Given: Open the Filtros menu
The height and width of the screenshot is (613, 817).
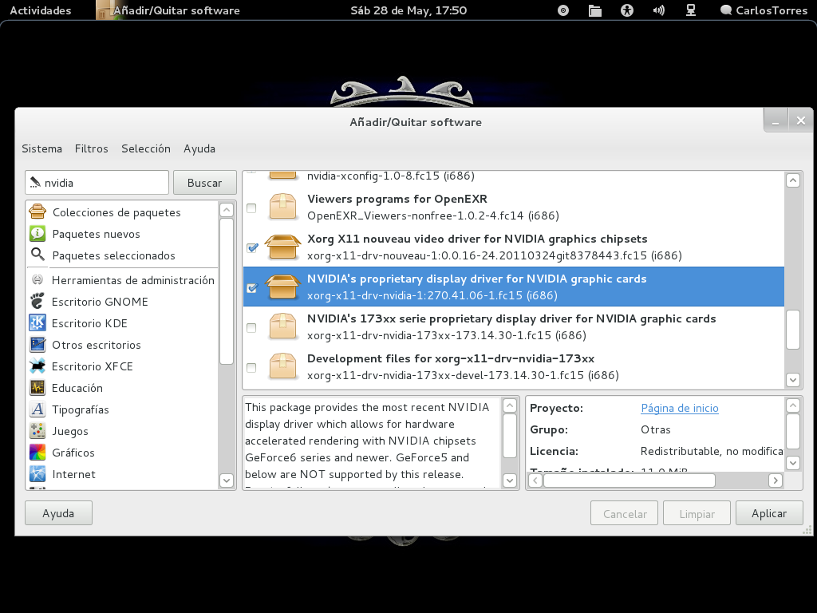Looking at the screenshot, I should tap(91, 148).
